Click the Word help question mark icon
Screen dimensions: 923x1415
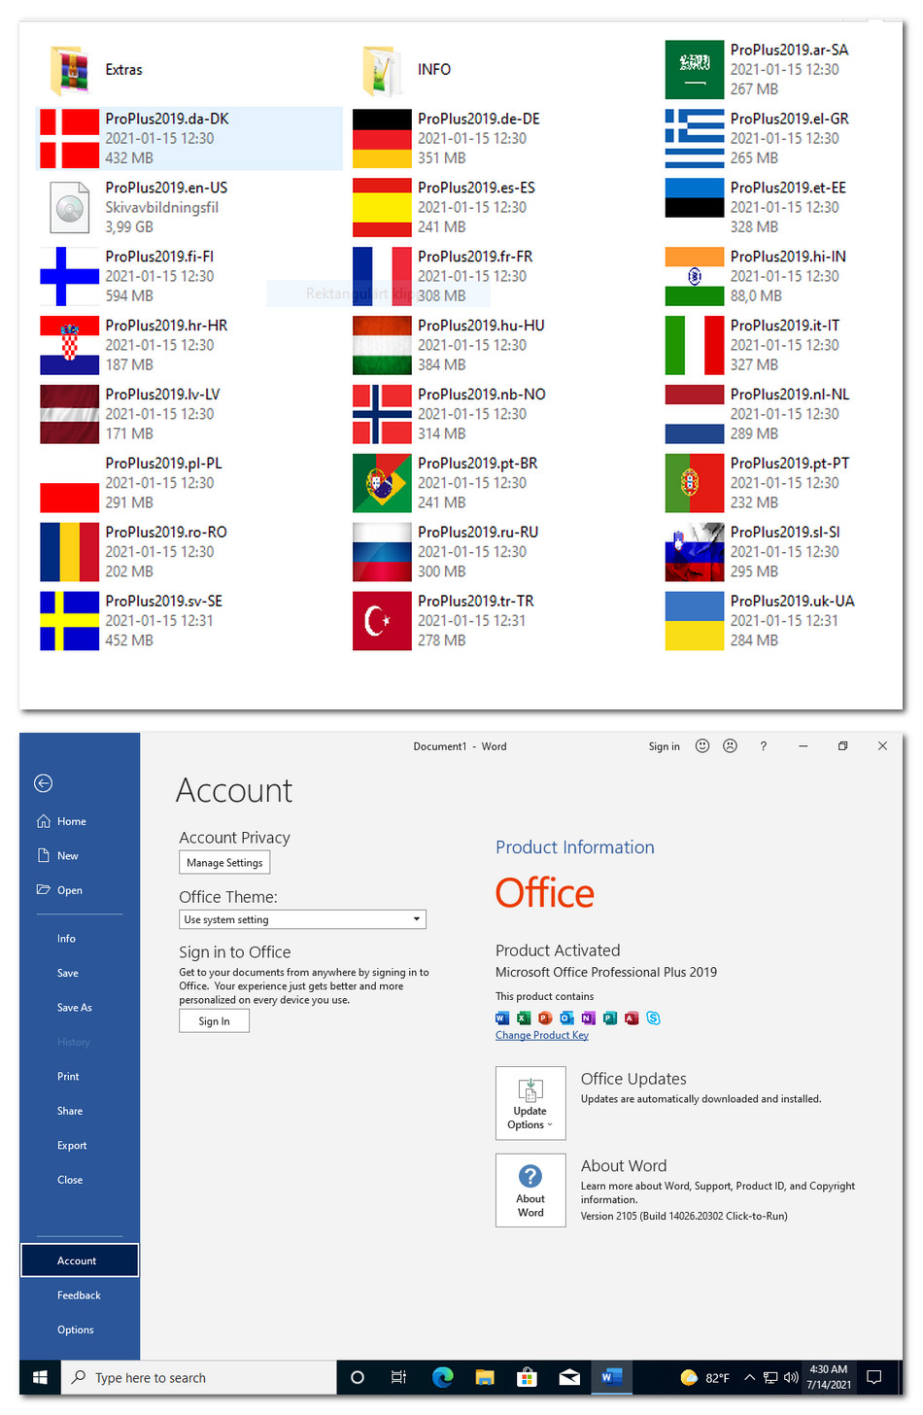(x=764, y=746)
